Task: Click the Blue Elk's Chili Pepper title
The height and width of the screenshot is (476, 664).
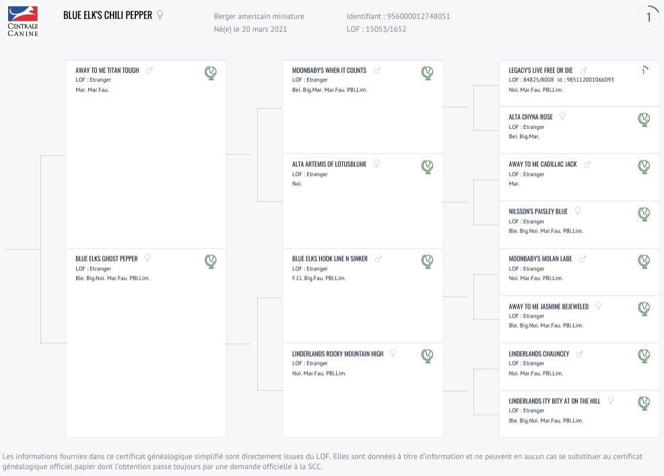Action: [108, 16]
